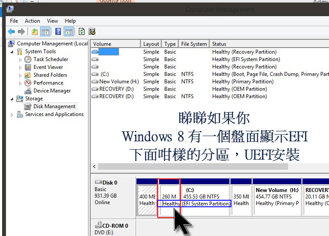Select the RECOVERY 20.11 GB partition block
The width and height of the screenshot is (329, 236).
click(316, 200)
